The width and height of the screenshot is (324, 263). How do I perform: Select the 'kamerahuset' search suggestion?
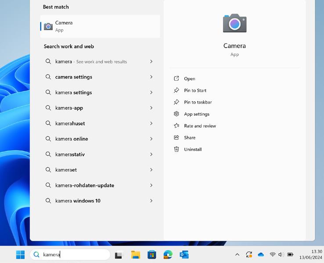pyautogui.click(x=100, y=123)
